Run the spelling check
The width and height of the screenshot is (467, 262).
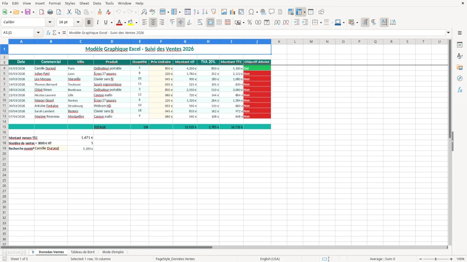pyautogui.click(x=152, y=12)
